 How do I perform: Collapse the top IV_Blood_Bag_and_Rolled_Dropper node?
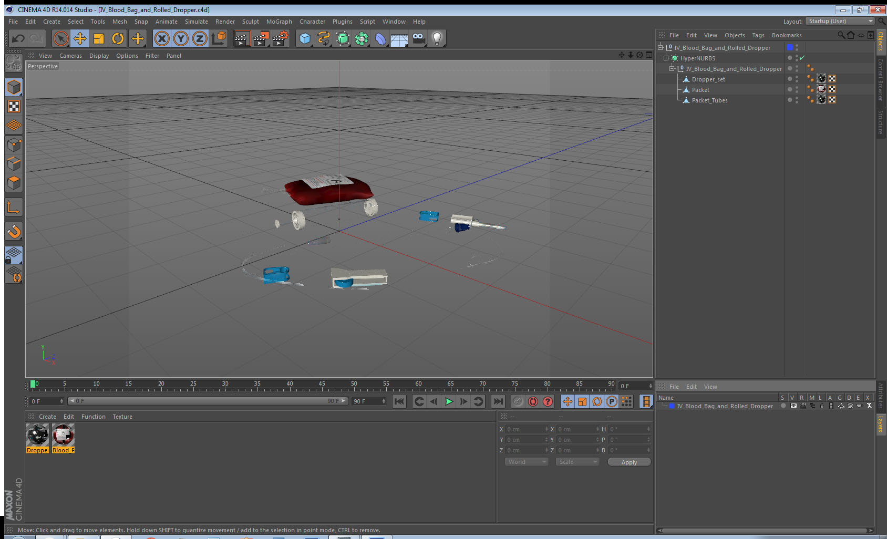[x=661, y=47]
